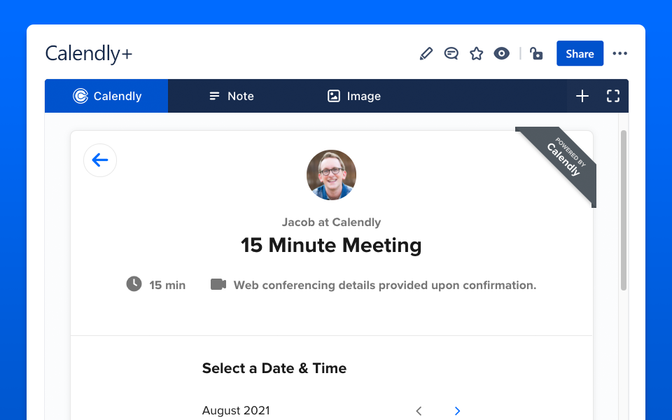This screenshot has height=420, width=672.
Task: Click the web conferencing details text
Action: (x=385, y=285)
